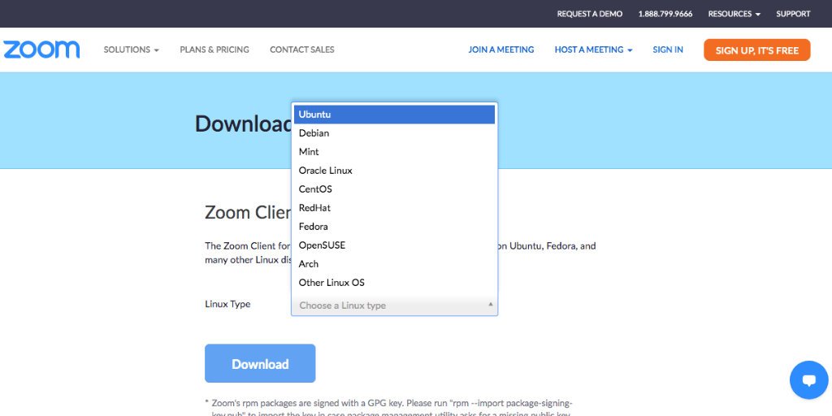Viewport: 832px width, 416px height.
Task: Open the Support link
Action: (x=793, y=14)
